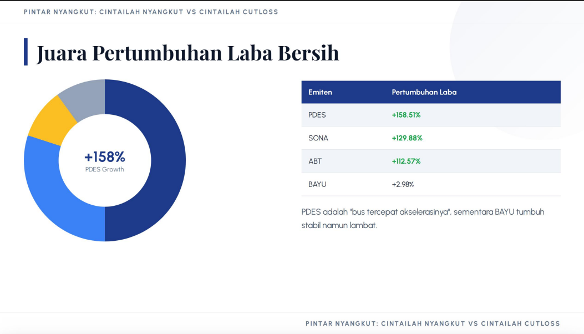The image size is (584, 334).
Task: Select the "PDES Growth" chart label
Action: [105, 170]
